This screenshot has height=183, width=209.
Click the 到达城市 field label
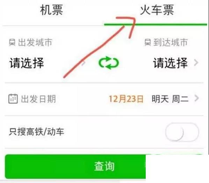coord(171,42)
